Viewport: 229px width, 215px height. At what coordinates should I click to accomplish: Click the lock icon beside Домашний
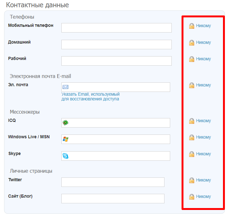(191, 43)
